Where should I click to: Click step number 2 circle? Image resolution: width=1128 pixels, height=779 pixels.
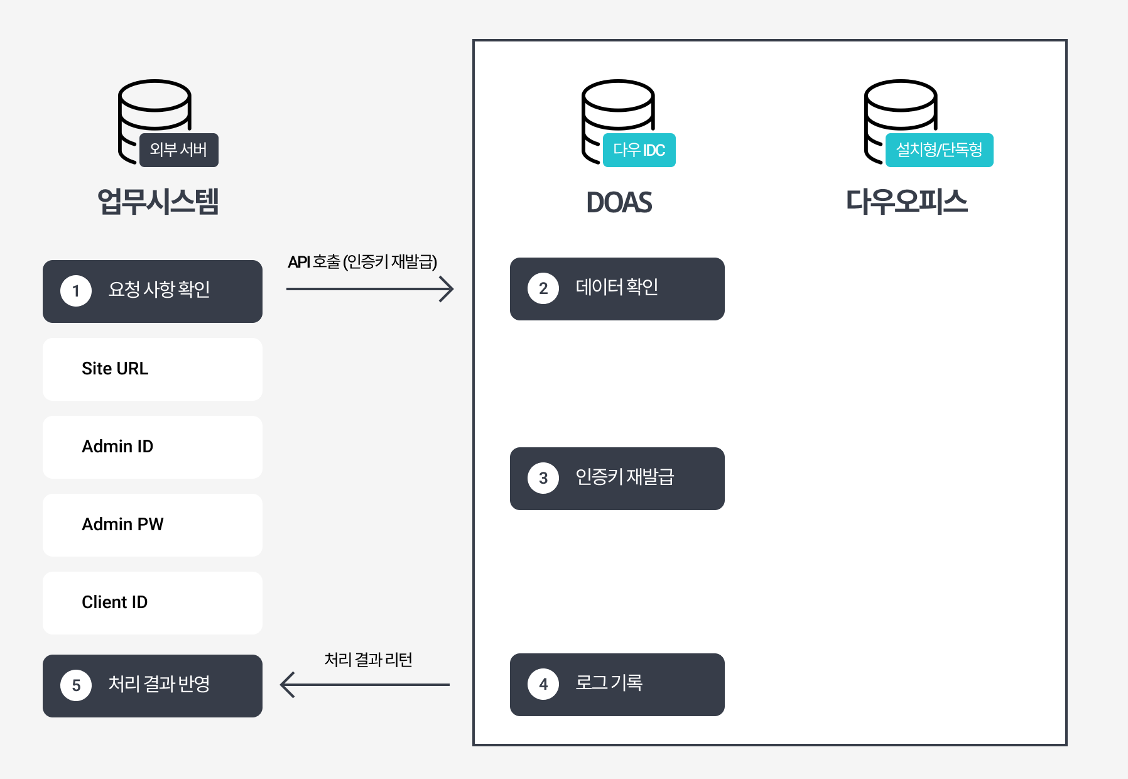543,288
